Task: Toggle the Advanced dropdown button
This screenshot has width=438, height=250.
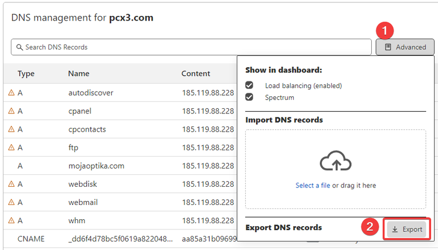Action: pos(405,47)
